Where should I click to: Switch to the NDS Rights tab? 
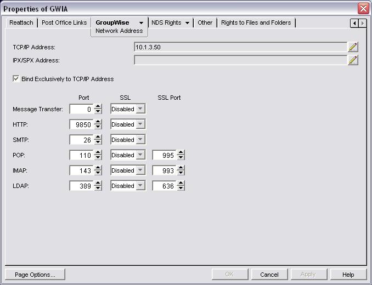(x=166, y=22)
